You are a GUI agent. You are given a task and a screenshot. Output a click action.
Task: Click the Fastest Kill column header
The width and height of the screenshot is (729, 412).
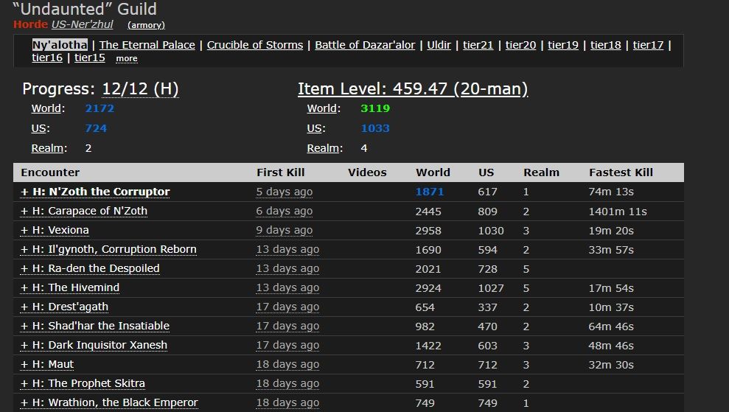pos(621,172)
